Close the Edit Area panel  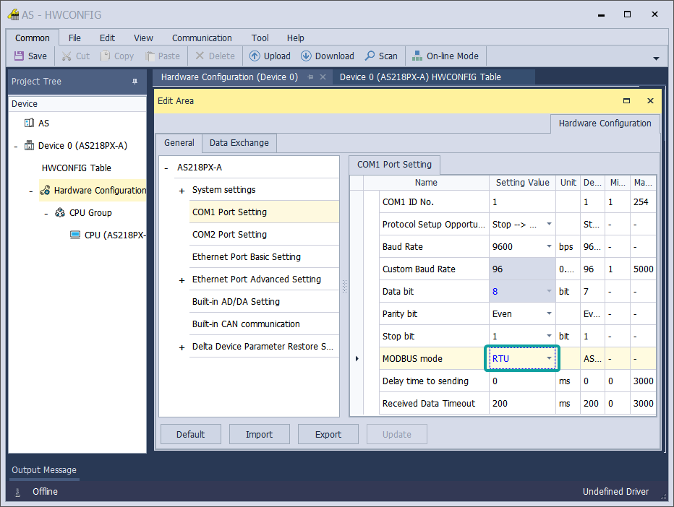[x=650, y=101]
